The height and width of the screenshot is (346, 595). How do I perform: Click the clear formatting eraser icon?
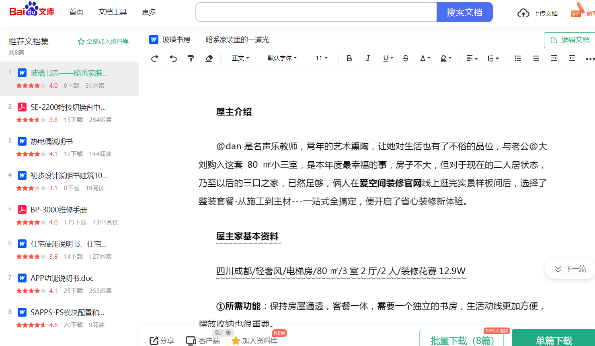[209, 58]
